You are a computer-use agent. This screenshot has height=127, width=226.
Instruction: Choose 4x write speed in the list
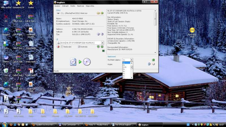pyautogui.click(x=124, y=71)
